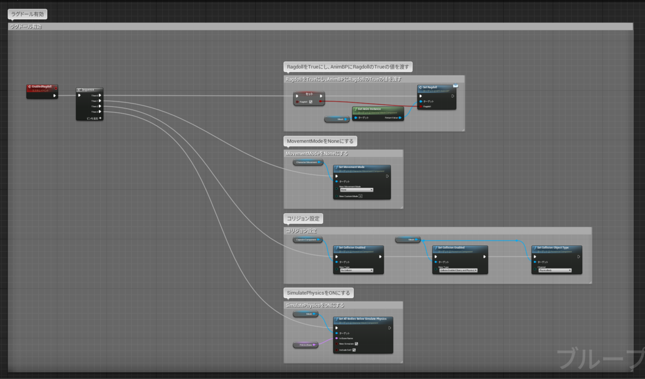Select the Mesh variable feeding Get Anim Instance
Screen dimensions: 645x379
tap(338, 119)
